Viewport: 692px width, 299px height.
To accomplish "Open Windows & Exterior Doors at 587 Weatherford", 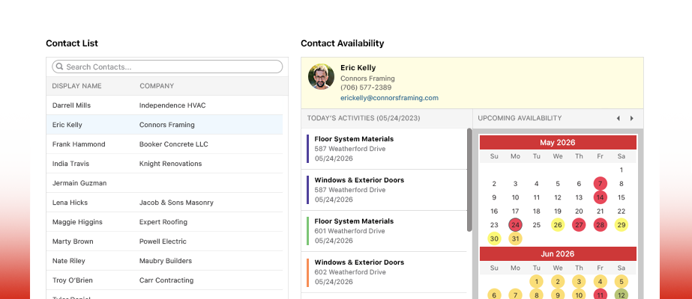I will tap(384, 190).
